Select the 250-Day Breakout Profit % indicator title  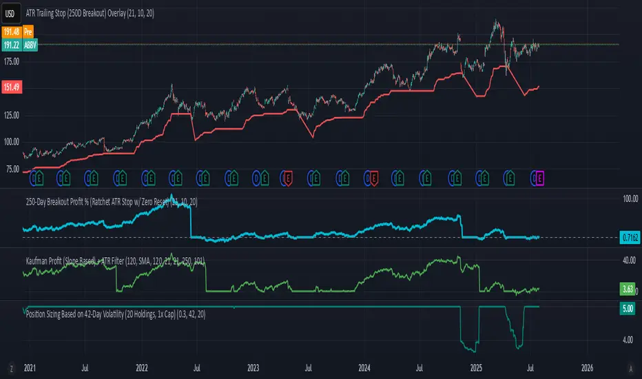[112, 202]
